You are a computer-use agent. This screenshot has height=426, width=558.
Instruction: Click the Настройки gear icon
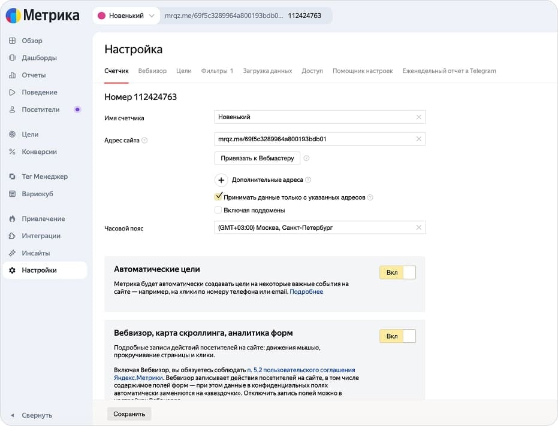click(x=12, y=270)
